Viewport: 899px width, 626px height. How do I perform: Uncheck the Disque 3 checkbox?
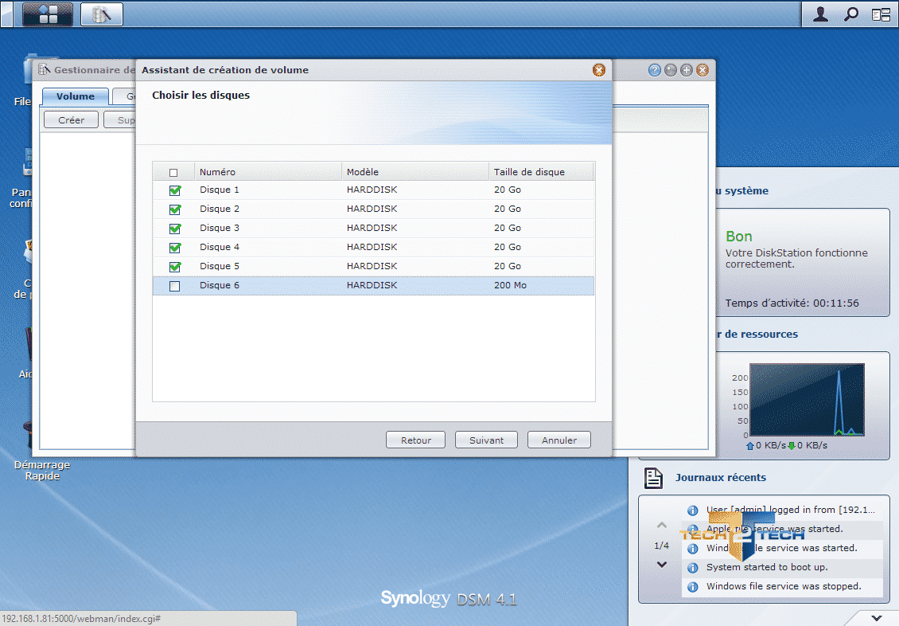tap(174, 229)
